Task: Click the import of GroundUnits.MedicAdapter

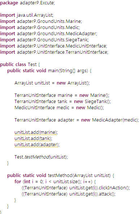Action: pyautogui.click(x=49, y=34)
